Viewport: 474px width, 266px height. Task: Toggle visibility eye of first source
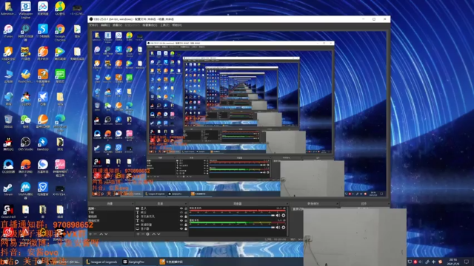pyautogui.click(x=181, y=208)
